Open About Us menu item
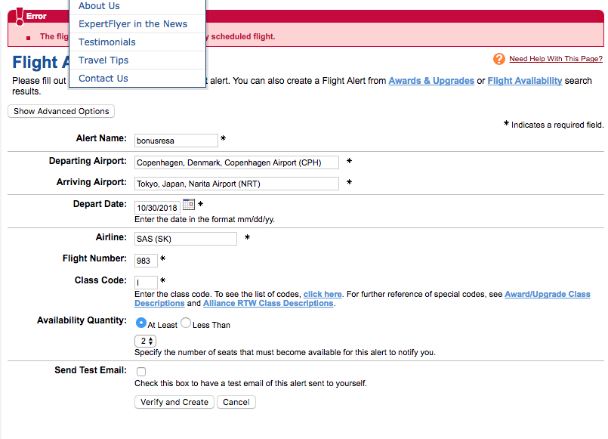 tap(99, 6)
